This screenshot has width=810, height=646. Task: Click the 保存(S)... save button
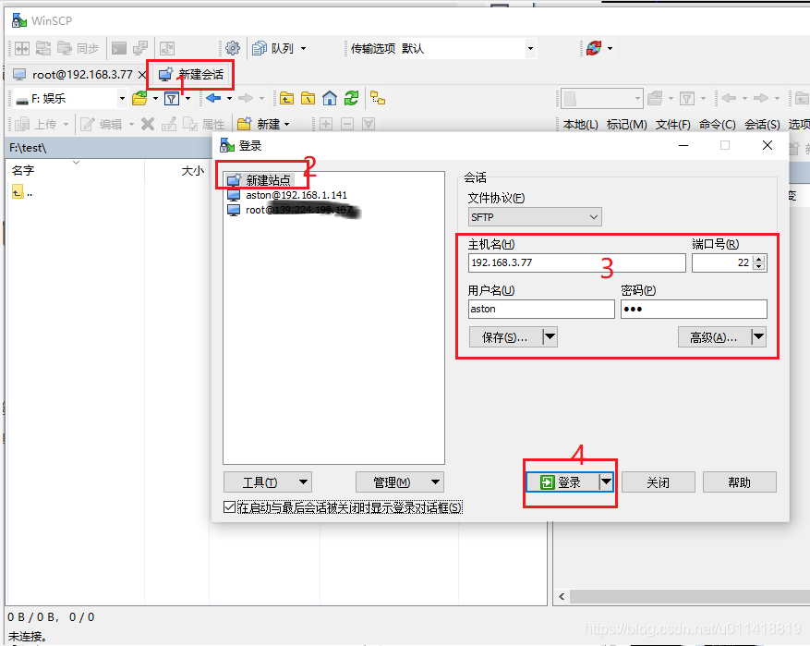pyautogui.click(x=506, y=337)
